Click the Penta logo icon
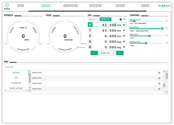 pos(7,7)
